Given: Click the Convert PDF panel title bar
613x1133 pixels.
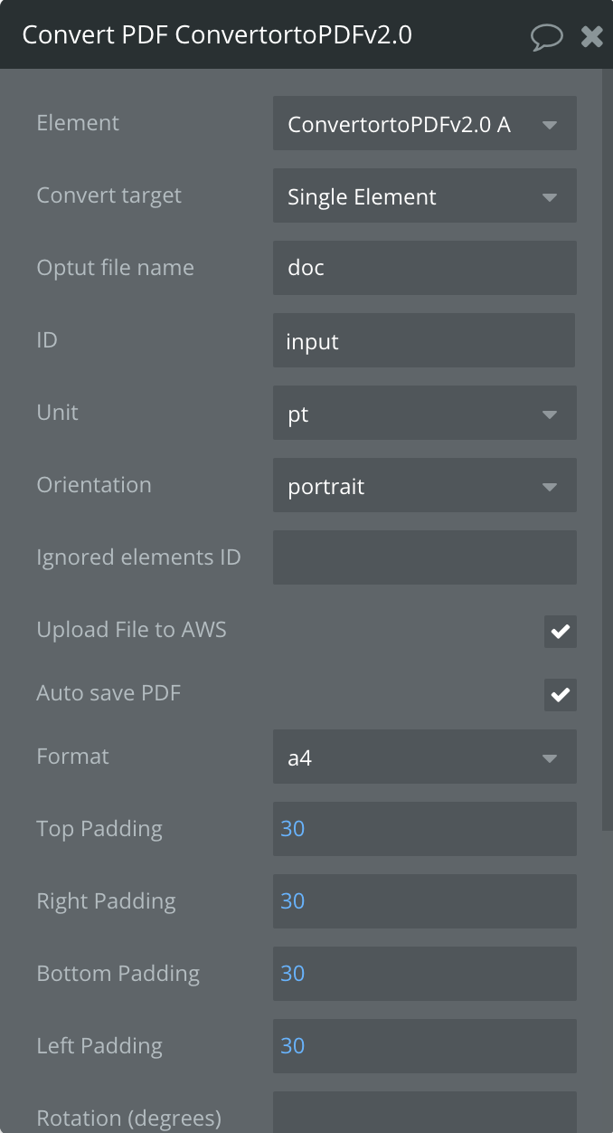Looking at the screenshot, I should (271, 35).
